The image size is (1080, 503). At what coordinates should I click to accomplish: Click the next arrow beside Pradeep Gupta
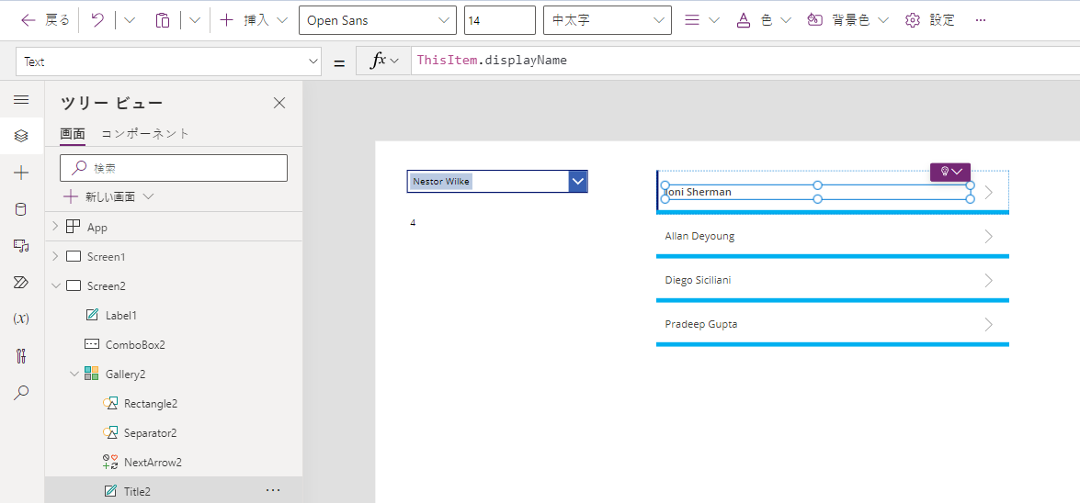[989, 324]
